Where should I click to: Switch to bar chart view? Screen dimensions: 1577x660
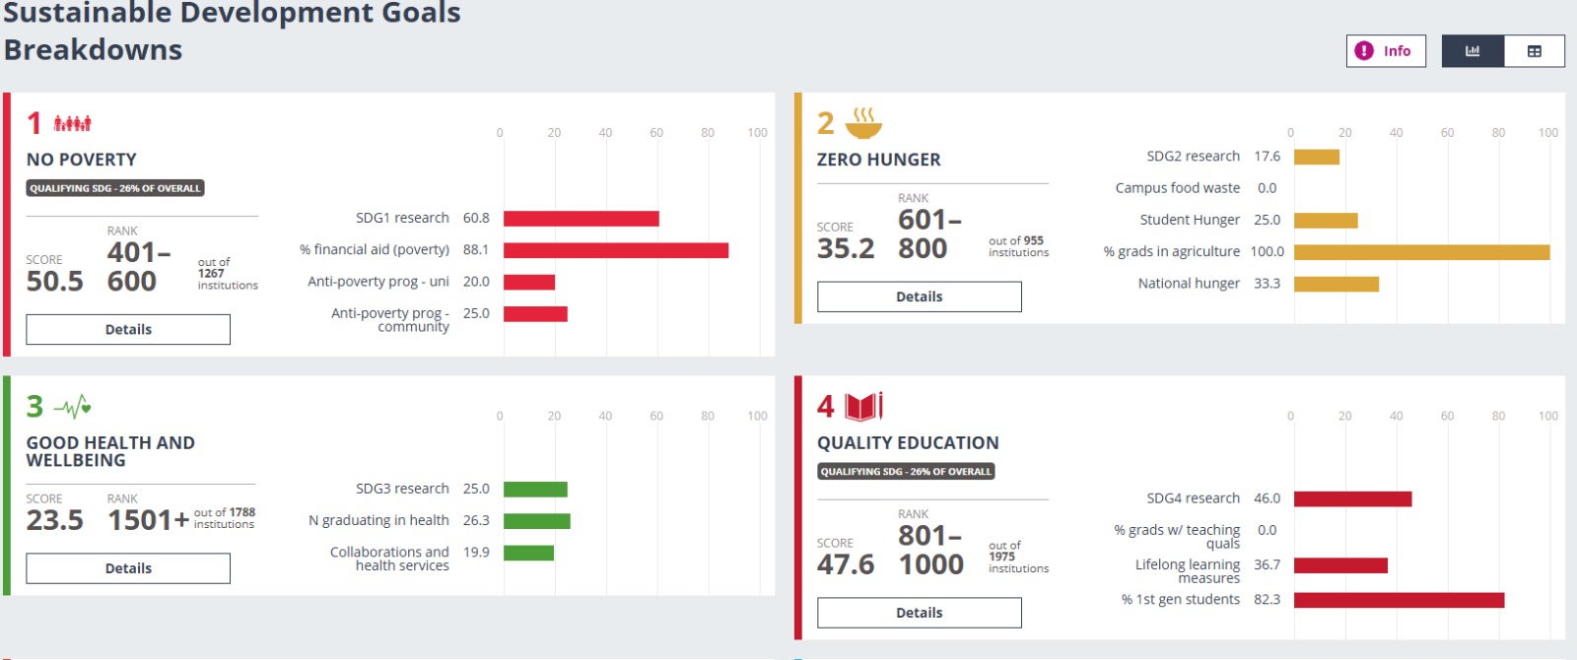click(1473, 51)
